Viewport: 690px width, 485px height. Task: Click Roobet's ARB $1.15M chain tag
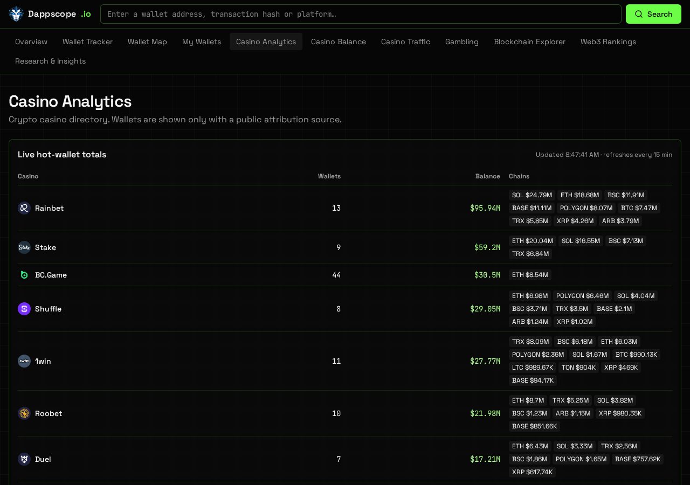coord(572,413)
